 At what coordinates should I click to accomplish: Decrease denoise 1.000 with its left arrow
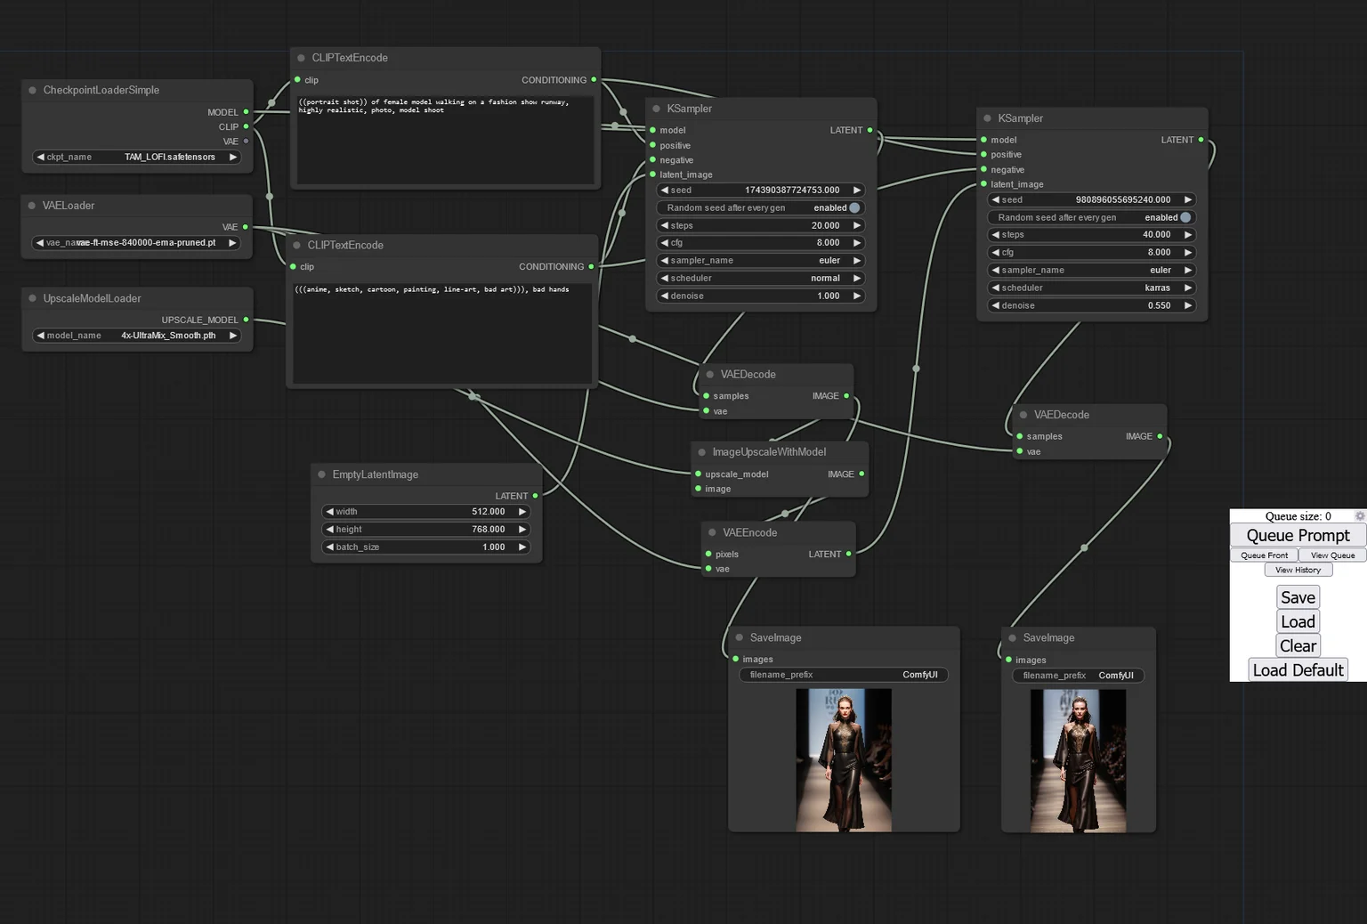click(x=664, y=296)
